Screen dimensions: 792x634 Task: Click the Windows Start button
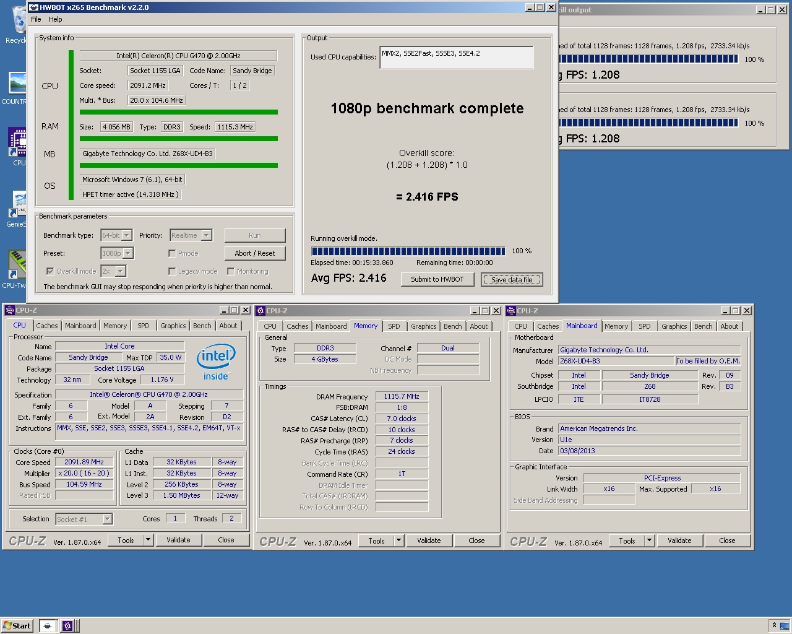17,625
